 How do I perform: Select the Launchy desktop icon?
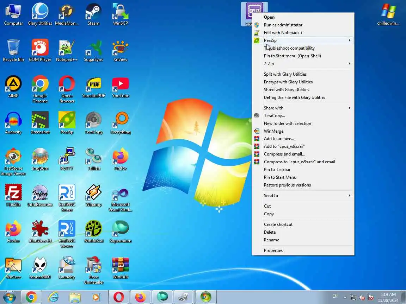67,267
